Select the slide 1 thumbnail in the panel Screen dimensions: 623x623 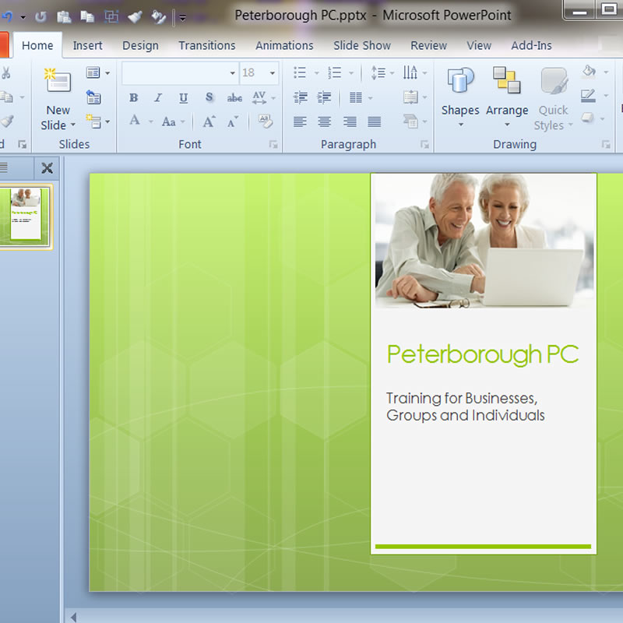25,216
